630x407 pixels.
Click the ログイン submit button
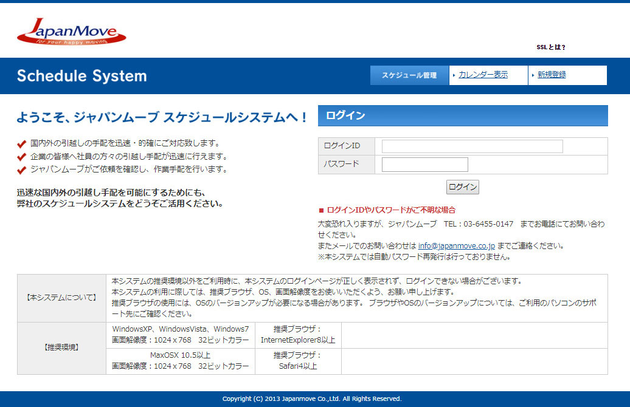462,187
